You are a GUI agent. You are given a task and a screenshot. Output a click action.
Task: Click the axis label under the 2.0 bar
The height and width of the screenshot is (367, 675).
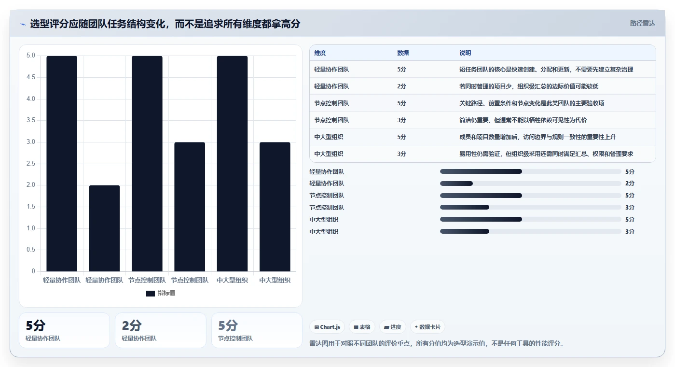[x=104, y=280]
